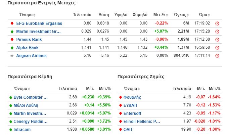Click the gray neutral arrow beside Aegean Airlines
The image size is (225, 136).
12,56
